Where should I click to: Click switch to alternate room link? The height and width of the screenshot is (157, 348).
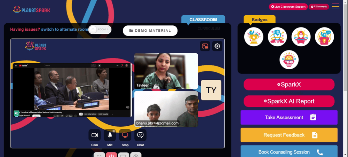click(x=65, y=30)
